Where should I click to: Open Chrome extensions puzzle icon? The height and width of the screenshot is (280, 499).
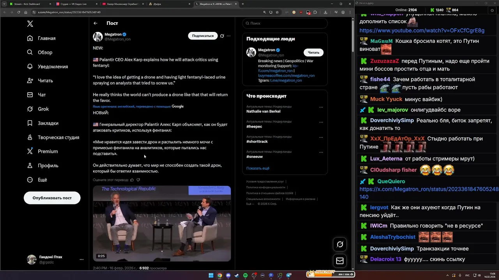315,12
